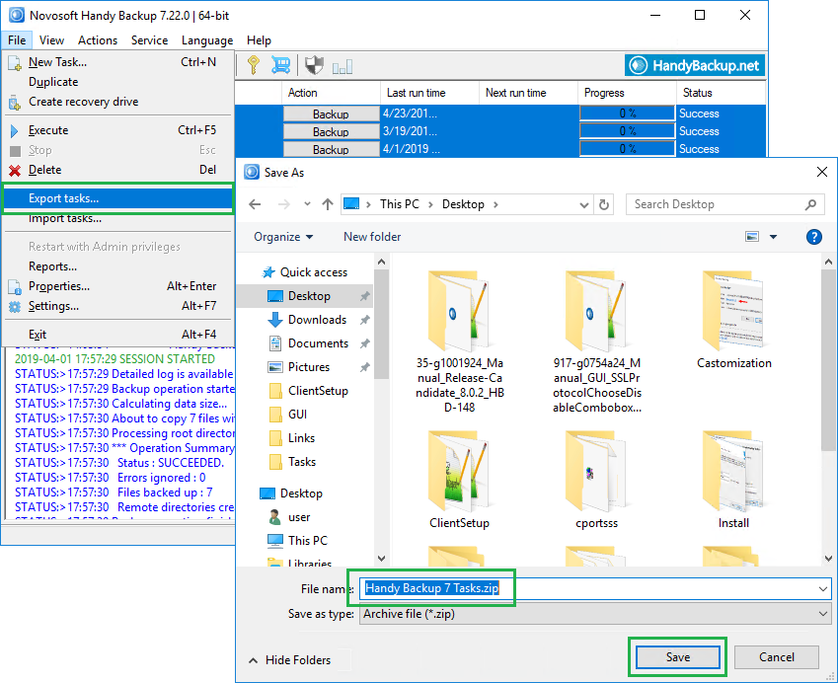Choose Delete in the File menu
Viewport: 838px width, 683px height.
[118, 170]
